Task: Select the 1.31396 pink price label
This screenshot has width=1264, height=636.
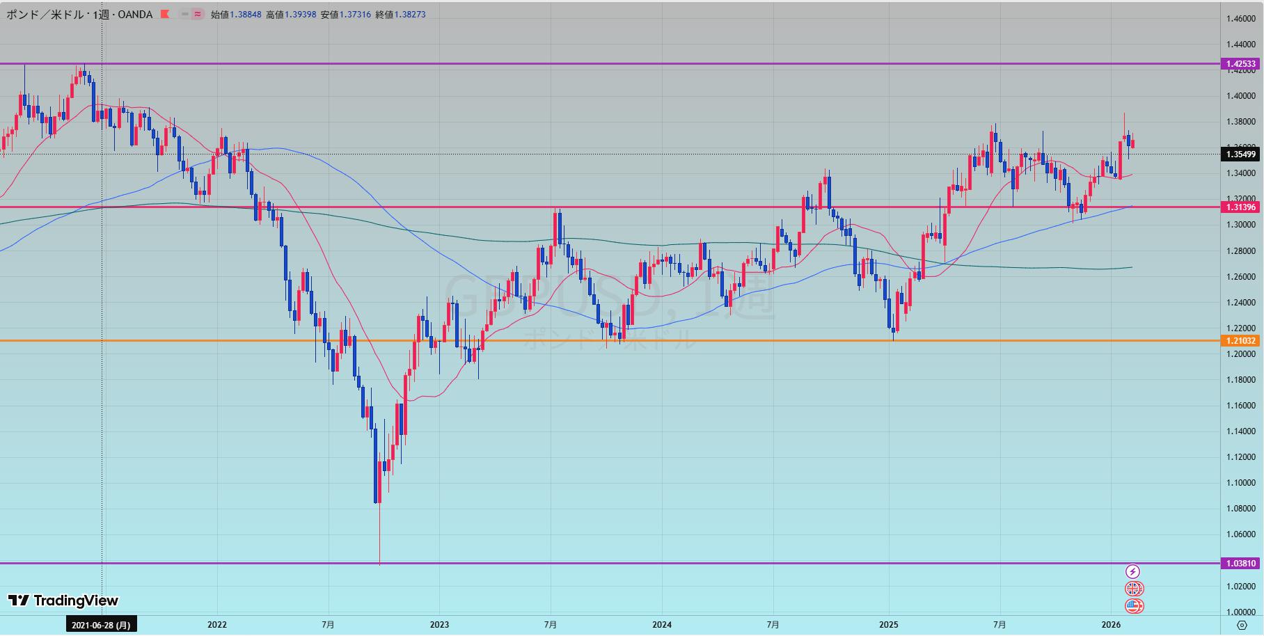Action: tap(1241, 207)
